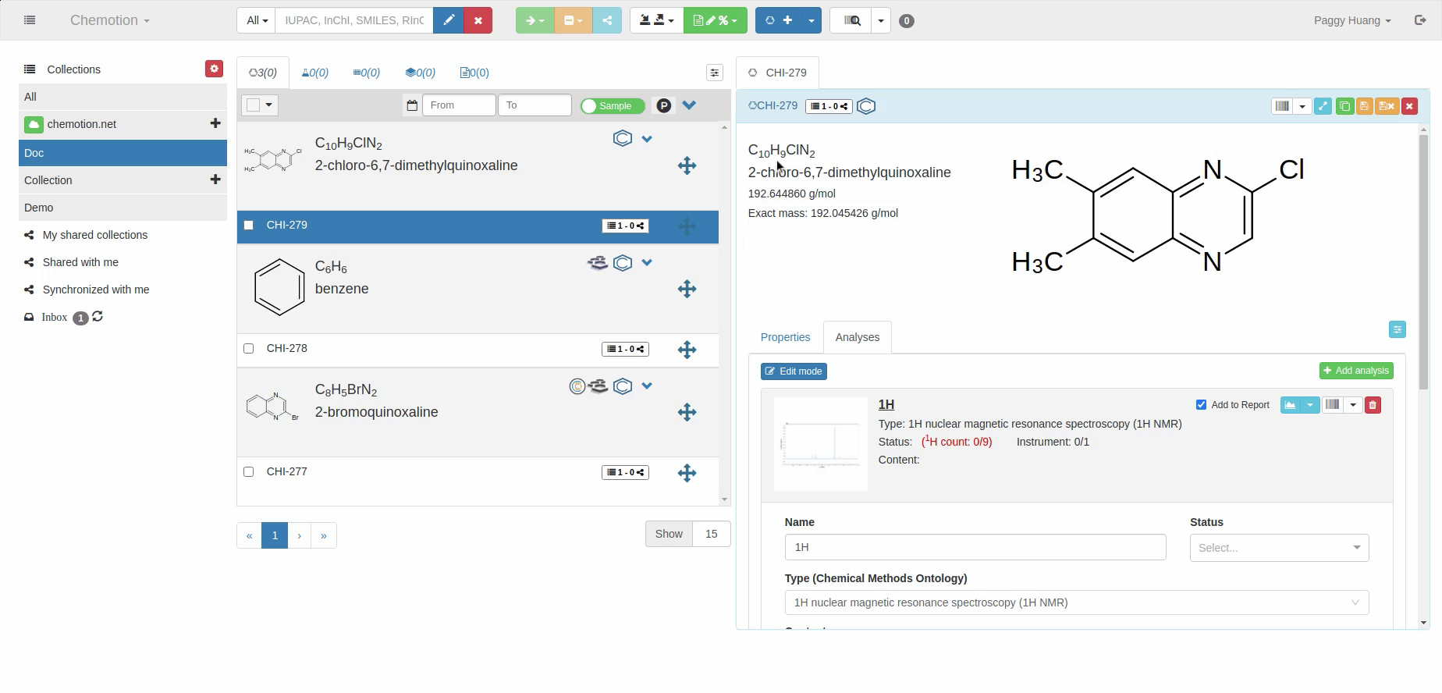Toggle the Sample switch in list filter

point(613,106)
